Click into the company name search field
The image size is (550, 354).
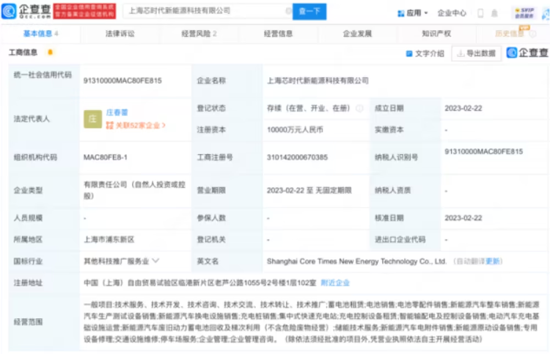(204, 11)
